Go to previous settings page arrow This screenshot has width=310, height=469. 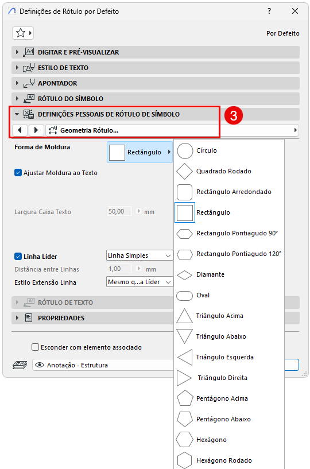pos(20,130)
